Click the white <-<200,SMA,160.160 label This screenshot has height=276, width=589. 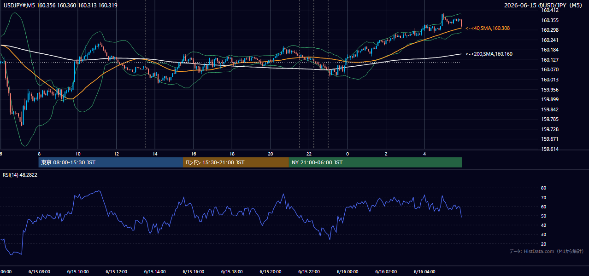click(489, 54)
